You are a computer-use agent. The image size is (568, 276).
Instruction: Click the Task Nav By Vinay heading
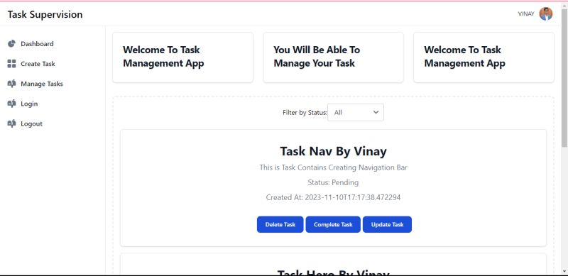tap(333, 151)
